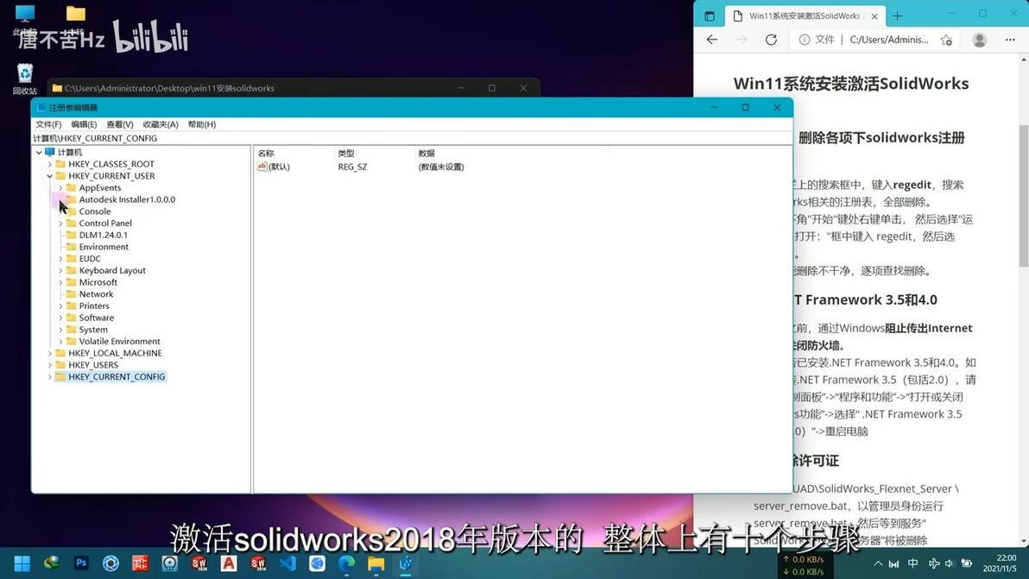Close the Win11 SolidWorks Edge tab
Screen dimensions: 1029x579
[874, 16]
